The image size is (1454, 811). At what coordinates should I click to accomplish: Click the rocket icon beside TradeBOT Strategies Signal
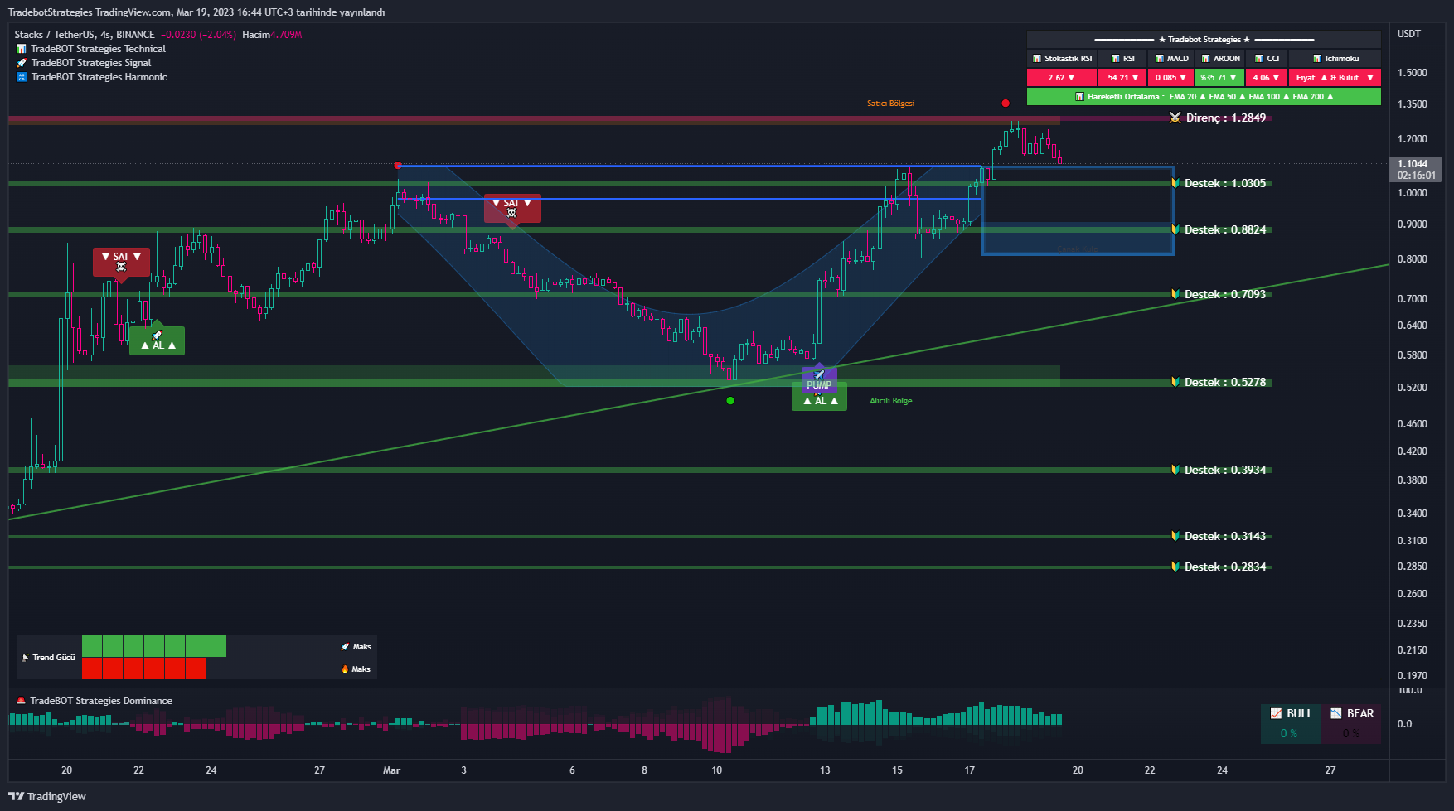[22, 63]
